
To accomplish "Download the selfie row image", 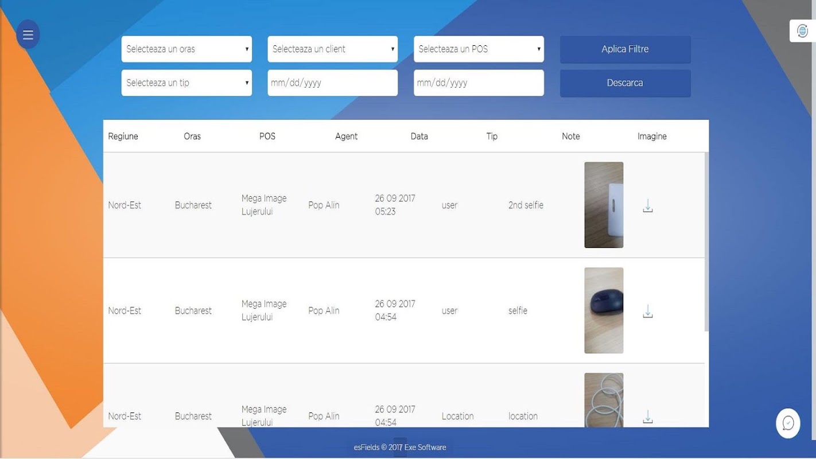I will click(x=648, y=311).
